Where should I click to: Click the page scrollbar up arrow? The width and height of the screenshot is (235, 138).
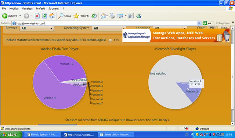click(x=232, y=28)
